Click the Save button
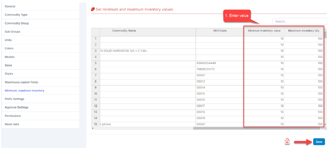 (x=319, y=142)
